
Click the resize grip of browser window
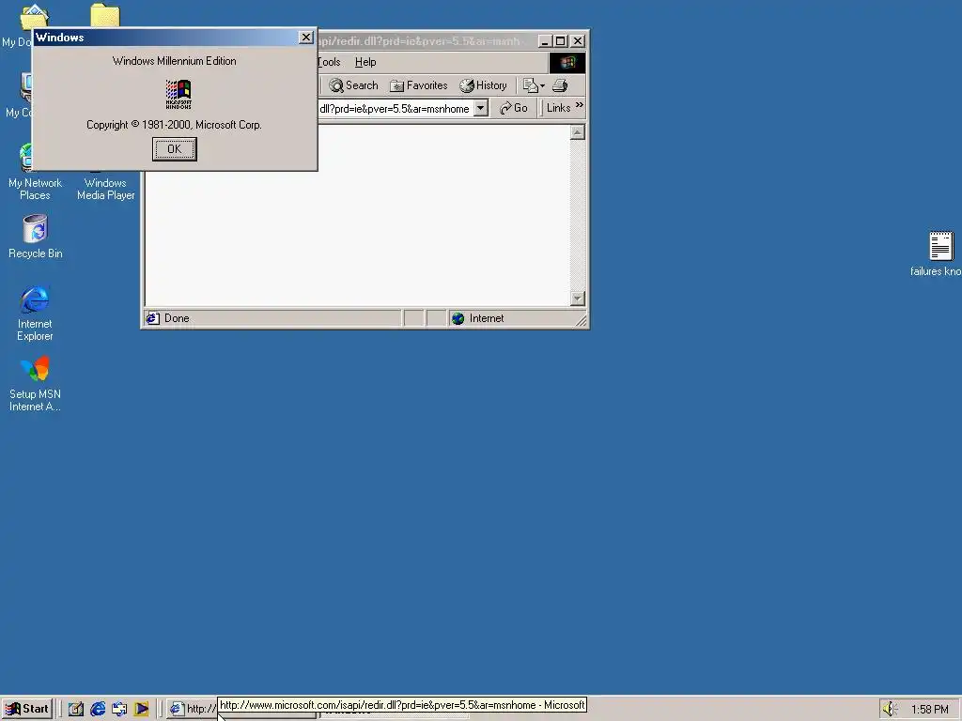click(x=581, y=320)
